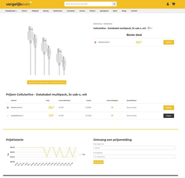This screenshot has width=185, height=178.
Task: Click the price history chart line
Action: pyautogui.click(x=47, y=152)
